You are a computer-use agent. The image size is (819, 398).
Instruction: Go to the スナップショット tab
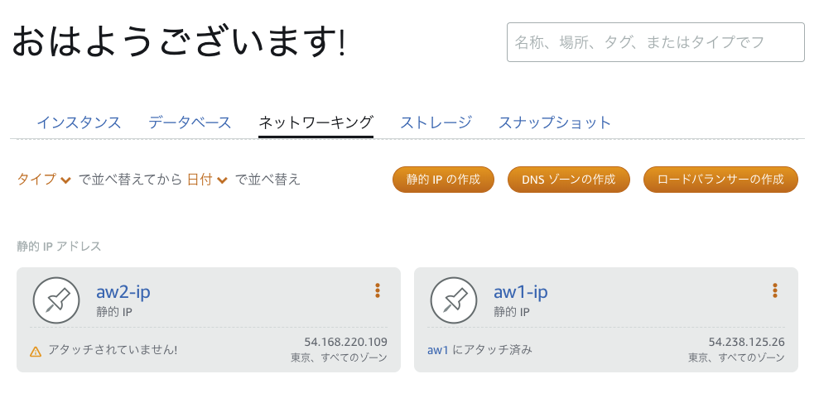pos(555,122)
